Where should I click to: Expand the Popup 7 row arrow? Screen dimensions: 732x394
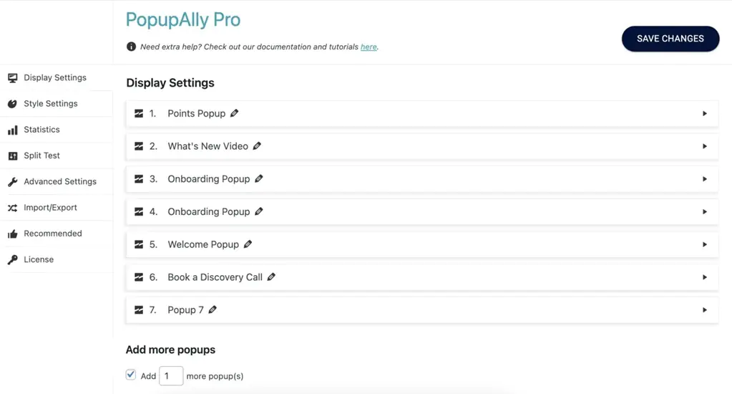(x=705, y=310)
